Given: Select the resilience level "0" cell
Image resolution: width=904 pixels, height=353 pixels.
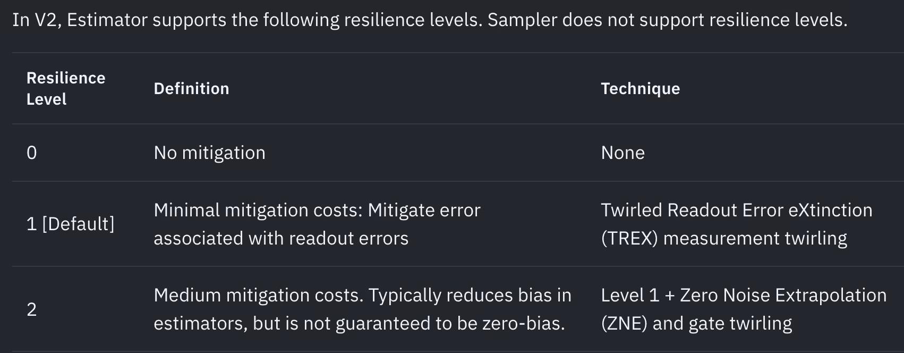Looking at the screenshot, I should pyautogui.click(x=32, y=153).
